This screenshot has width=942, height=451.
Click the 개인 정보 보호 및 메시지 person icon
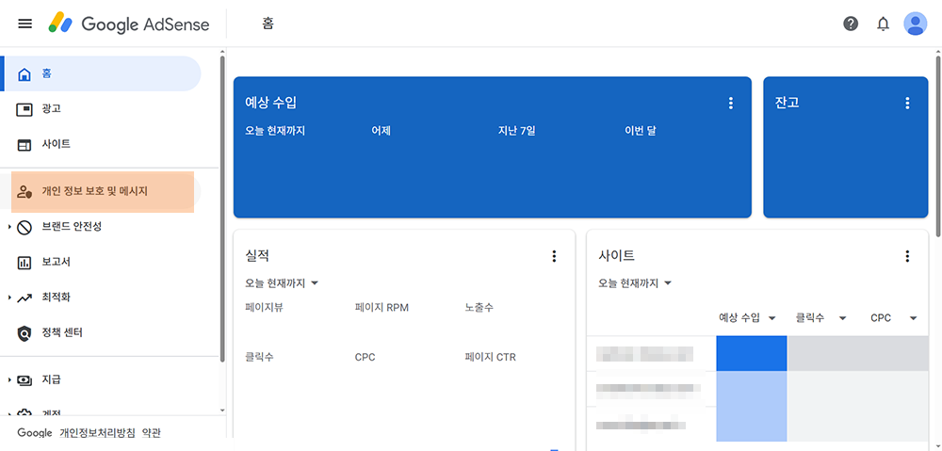24,192
